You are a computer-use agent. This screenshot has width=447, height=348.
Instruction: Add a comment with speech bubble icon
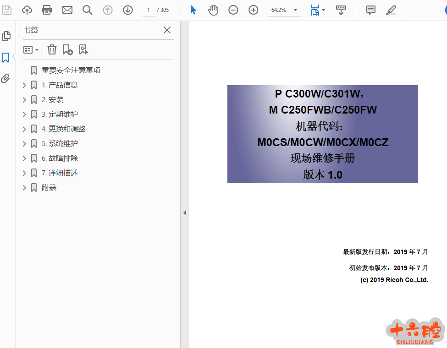[371, 10]
